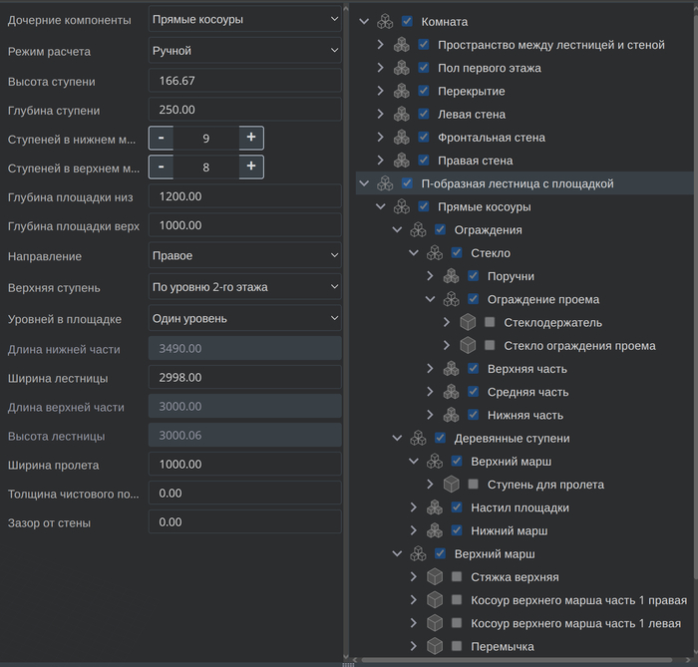Decrease Ступеней в верхнем марше with minus
The height and width of the screenshot is (667, 698).
click(x=161, y=167)
